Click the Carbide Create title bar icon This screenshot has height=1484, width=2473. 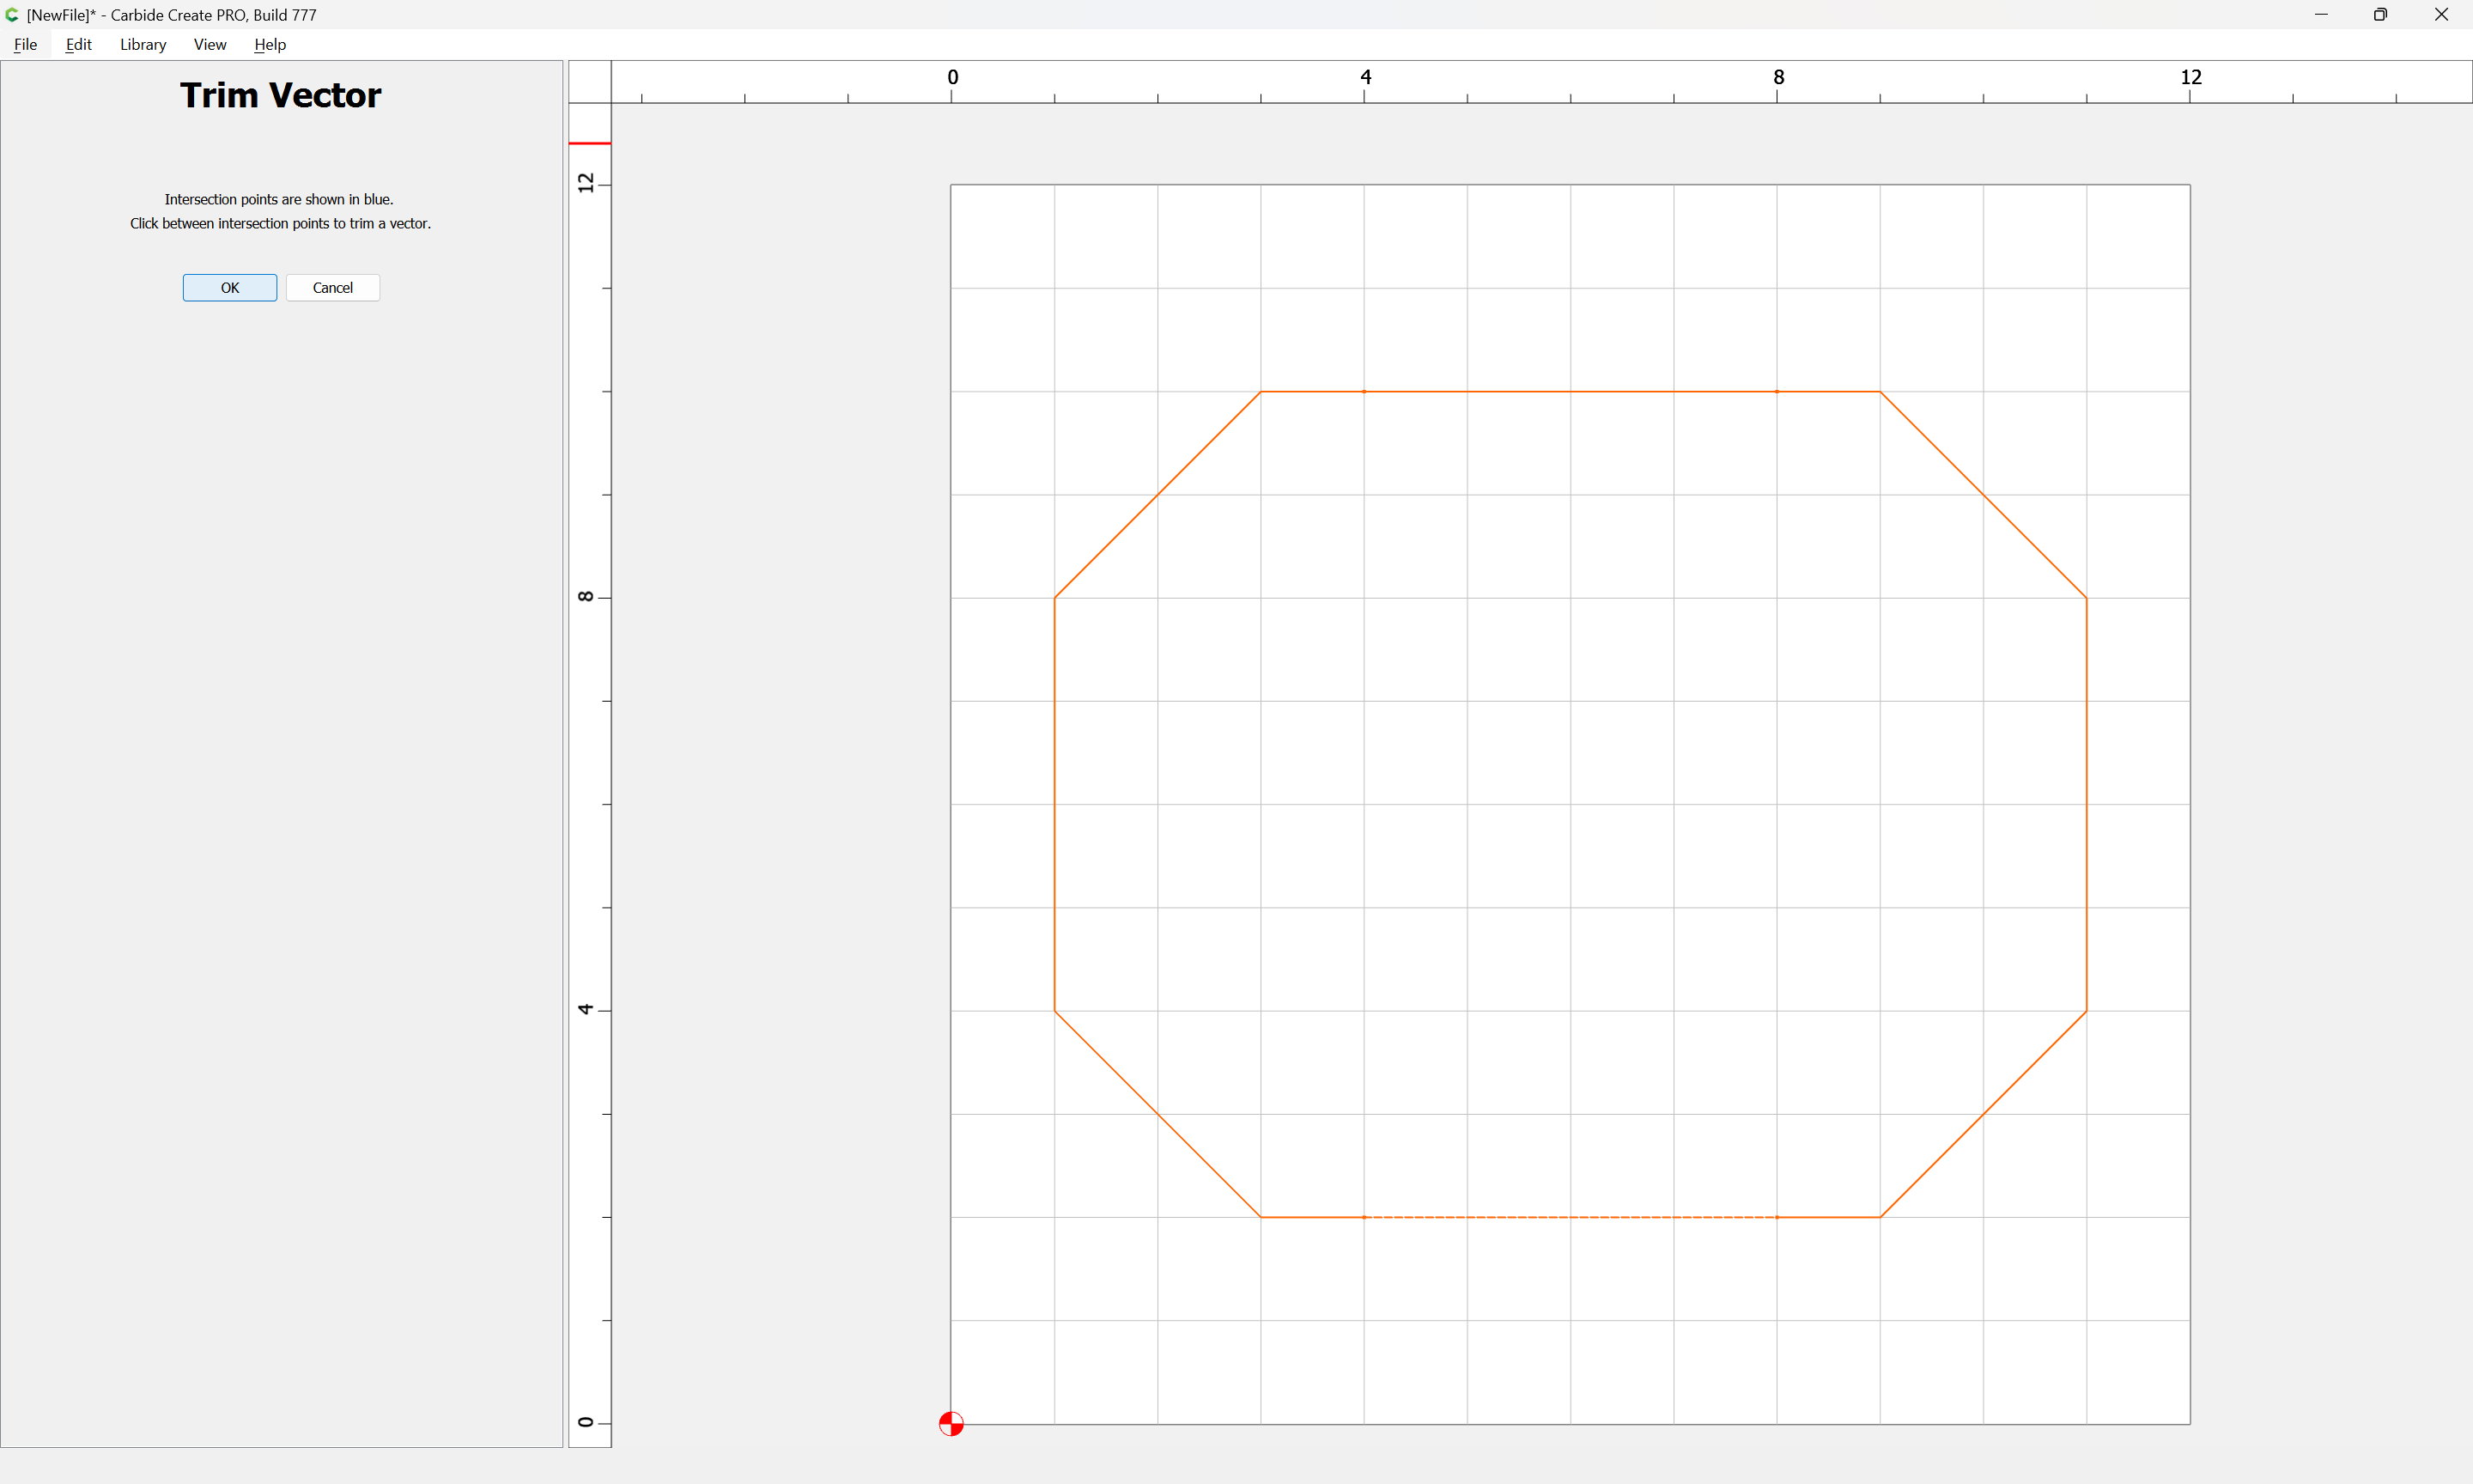pyautogui.click(x=12, y=15)
